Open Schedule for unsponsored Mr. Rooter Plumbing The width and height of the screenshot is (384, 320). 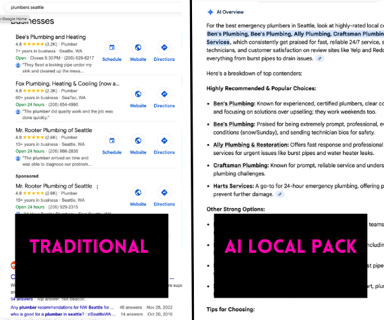tap(111, 143)
